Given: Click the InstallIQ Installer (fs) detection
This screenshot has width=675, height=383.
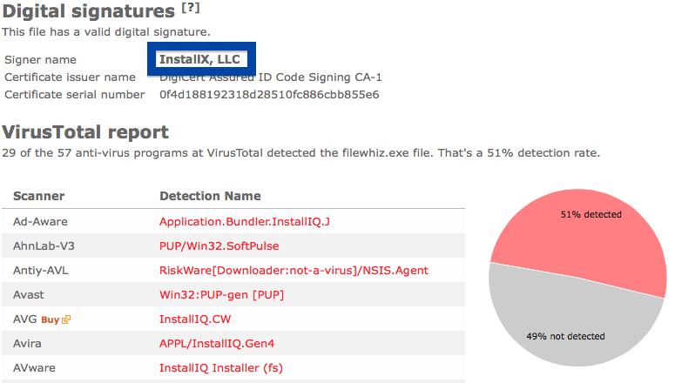Looking at the screenshot, I should pyautogui.click(x=221, y=368).
